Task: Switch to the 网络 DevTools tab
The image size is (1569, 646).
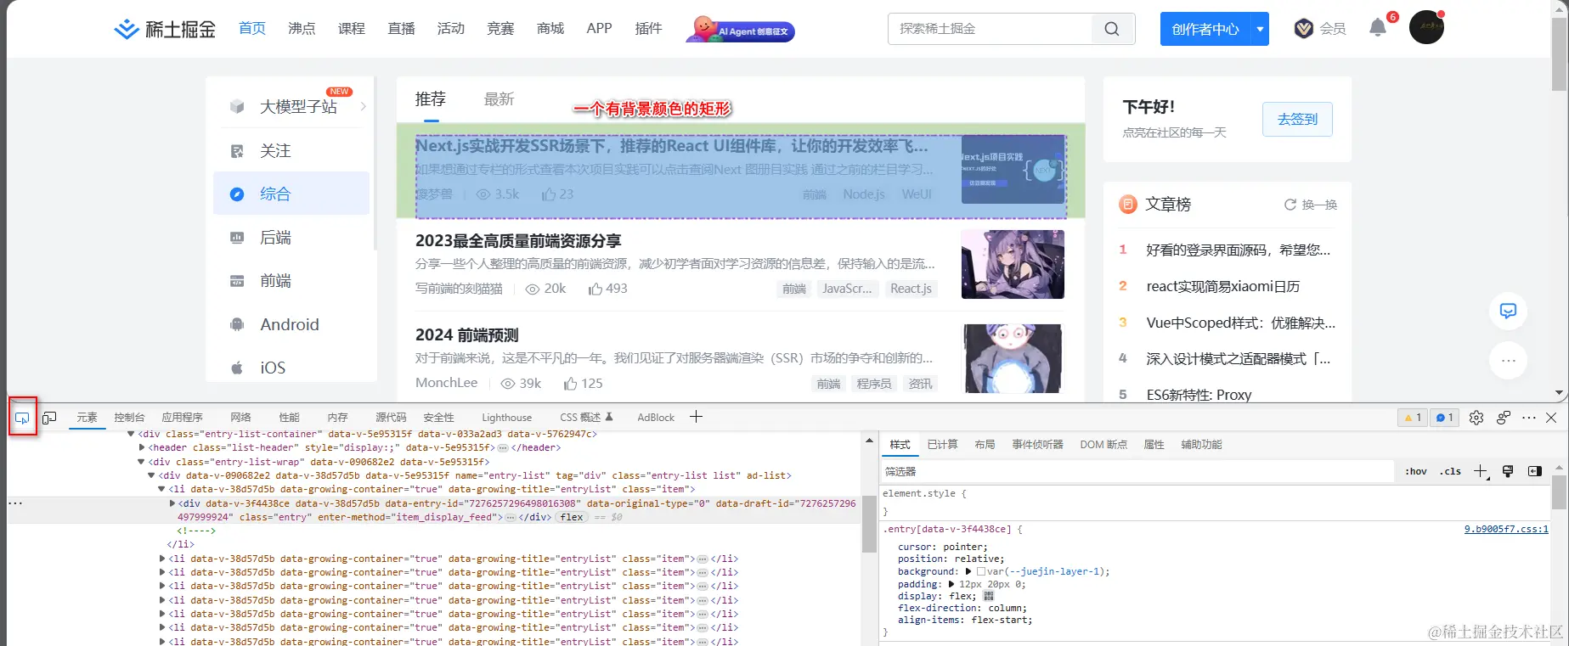Action: (x=240, y=418)
